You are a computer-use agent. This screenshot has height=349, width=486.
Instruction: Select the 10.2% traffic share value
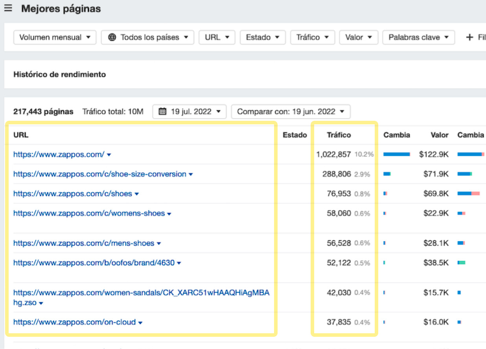click(364, 155)
